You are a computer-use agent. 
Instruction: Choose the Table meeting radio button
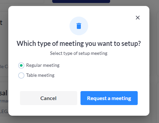[21, 75]
